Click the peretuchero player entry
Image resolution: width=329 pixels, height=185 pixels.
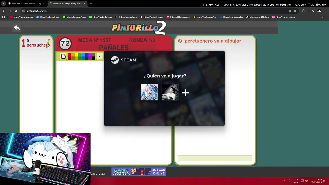click(x=36, y=43)
